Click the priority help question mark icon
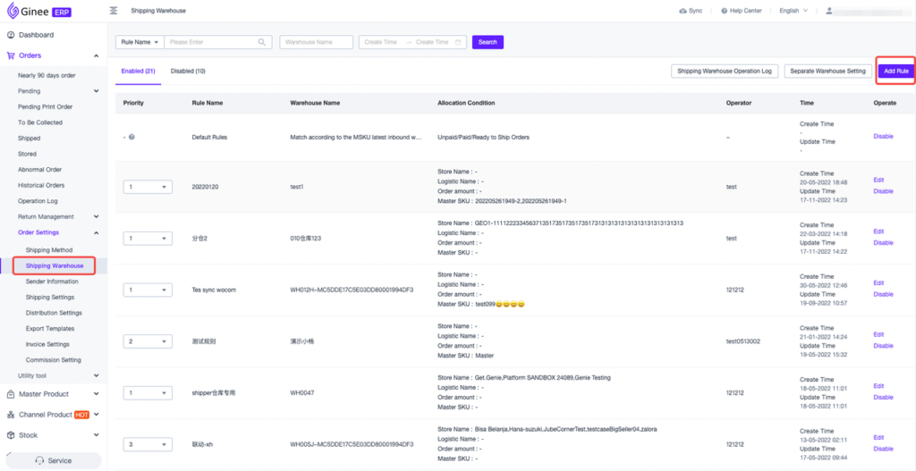916x471 pixels. coord(131,137)
